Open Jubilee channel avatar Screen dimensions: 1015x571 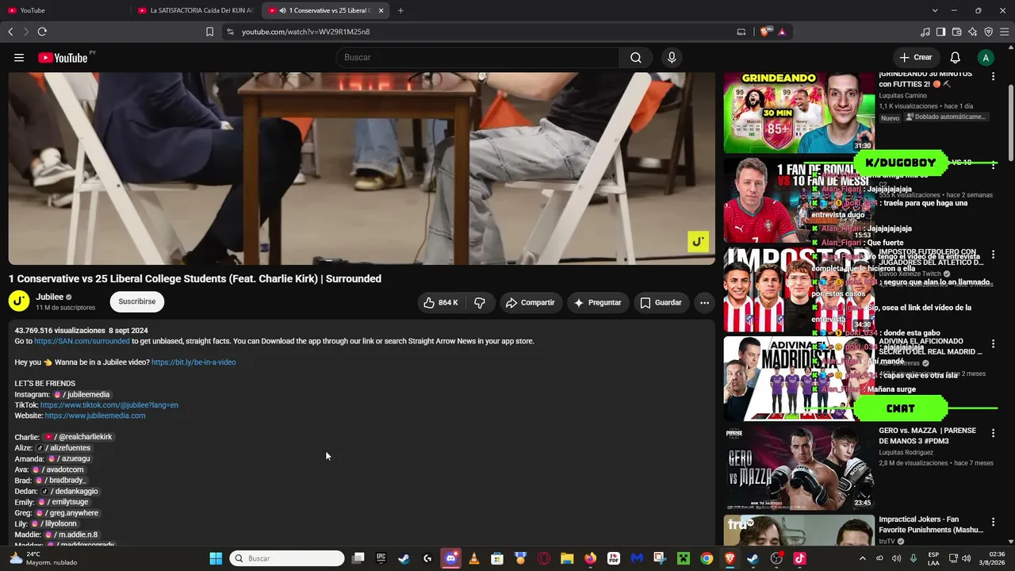[x=19, y=301]
